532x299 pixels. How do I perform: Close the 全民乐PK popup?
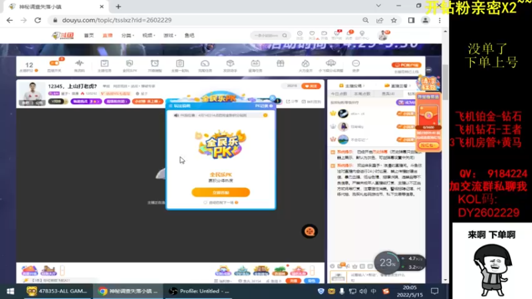coord(273,98)
